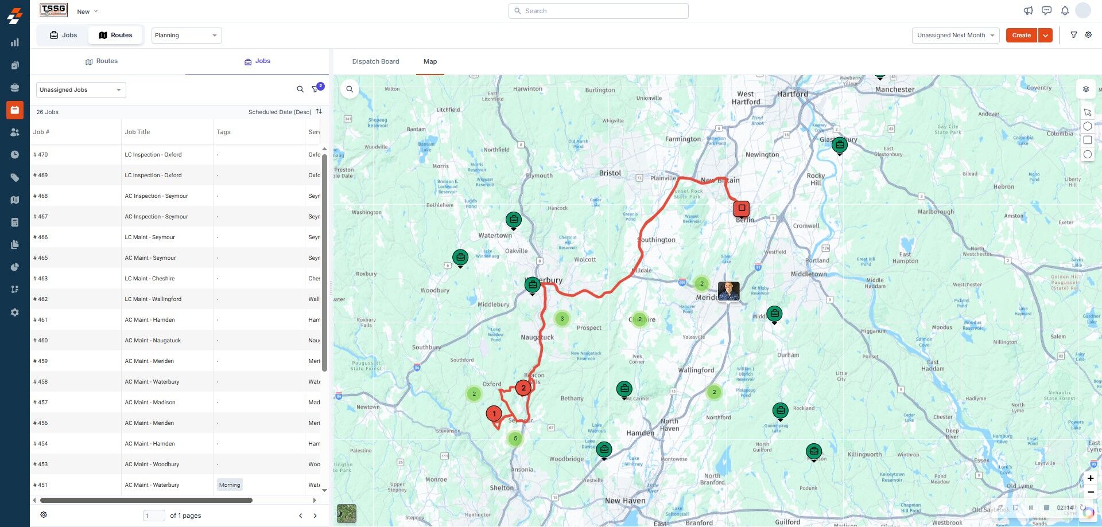1102x527 pixels.
Task: Open the Routes tab in left panel
Action: [x=102, y=61]
